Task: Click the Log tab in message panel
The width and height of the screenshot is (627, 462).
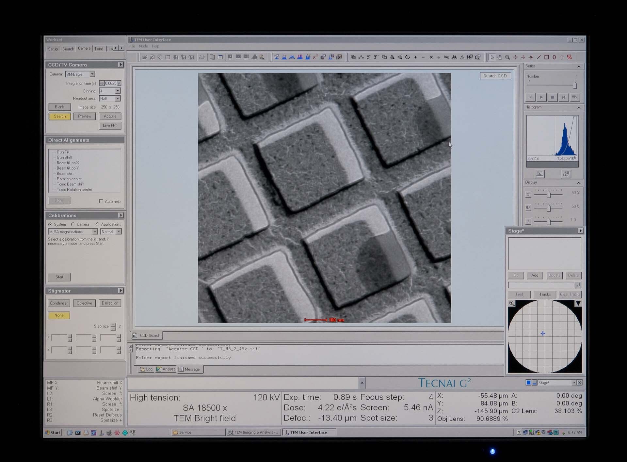Action: click(x=146, y=370)
